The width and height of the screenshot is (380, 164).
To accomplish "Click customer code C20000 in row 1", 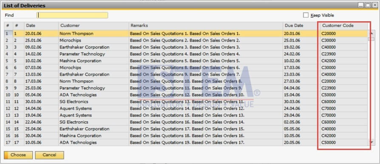I will pyautogui.click(x=329, y=34).
